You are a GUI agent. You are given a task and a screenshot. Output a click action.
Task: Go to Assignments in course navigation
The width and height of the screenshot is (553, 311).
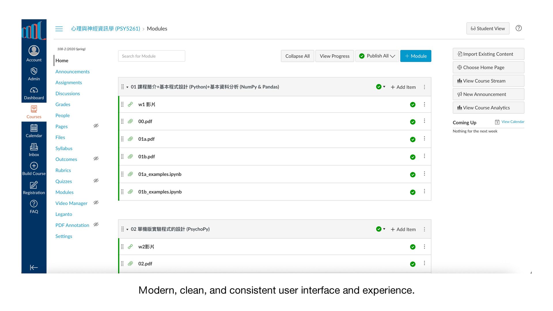pyautogui.click(x=69, y=83)
